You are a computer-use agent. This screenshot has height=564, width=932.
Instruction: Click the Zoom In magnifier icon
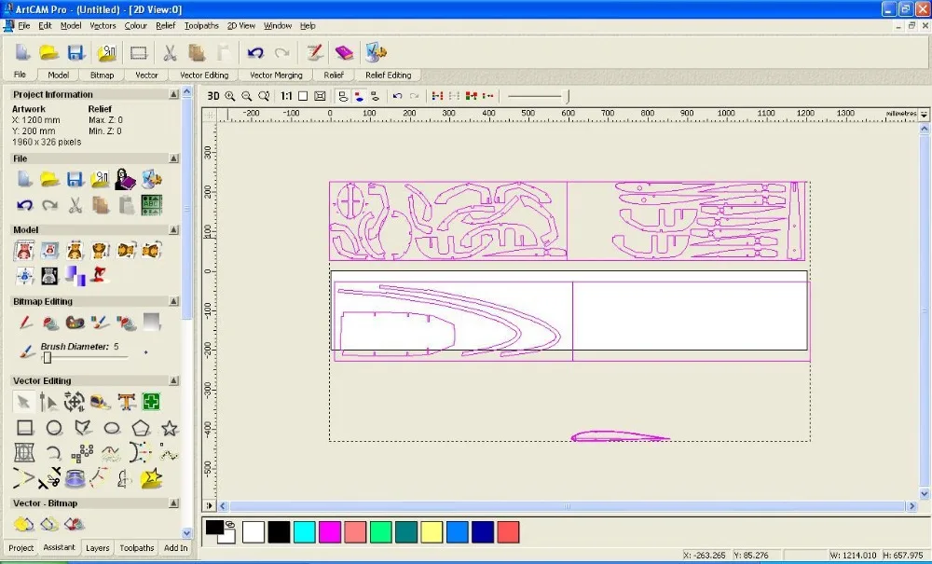click(x=230, y=96)
